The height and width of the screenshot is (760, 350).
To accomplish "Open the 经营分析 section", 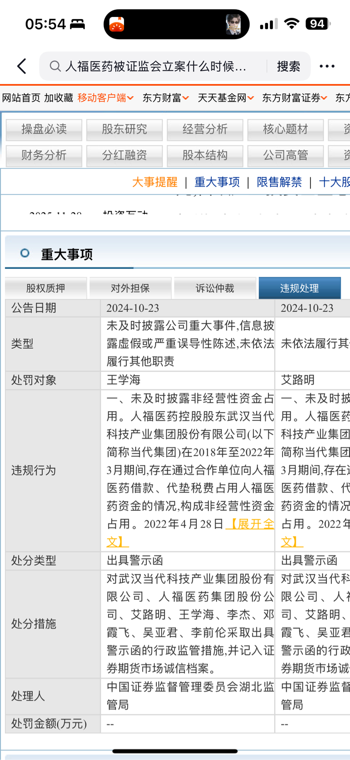I will tap(205, 130).
